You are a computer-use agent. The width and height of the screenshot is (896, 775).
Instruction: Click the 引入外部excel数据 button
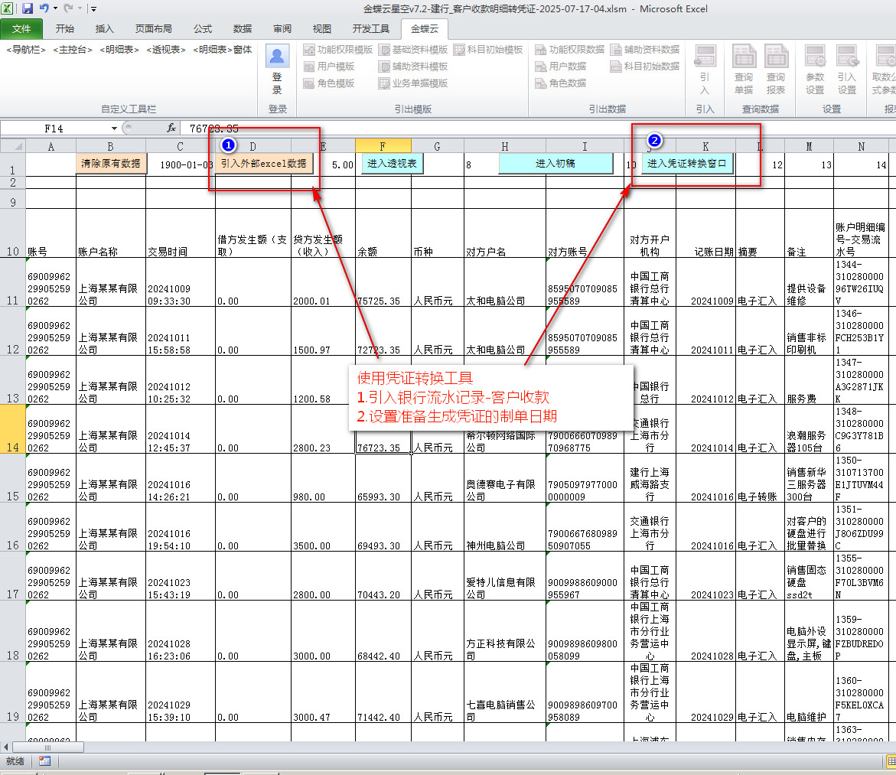point(264,164)
